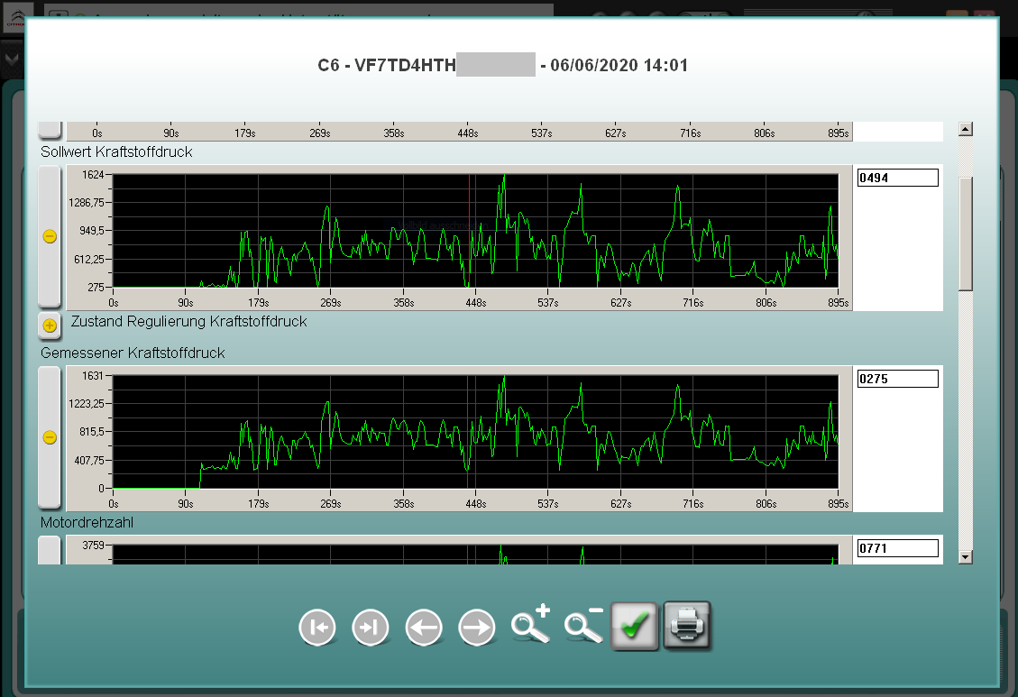Collapse the Sollwert Kraftstoffdruck graph
1018x697 pixels.
[x=50, y=236]
